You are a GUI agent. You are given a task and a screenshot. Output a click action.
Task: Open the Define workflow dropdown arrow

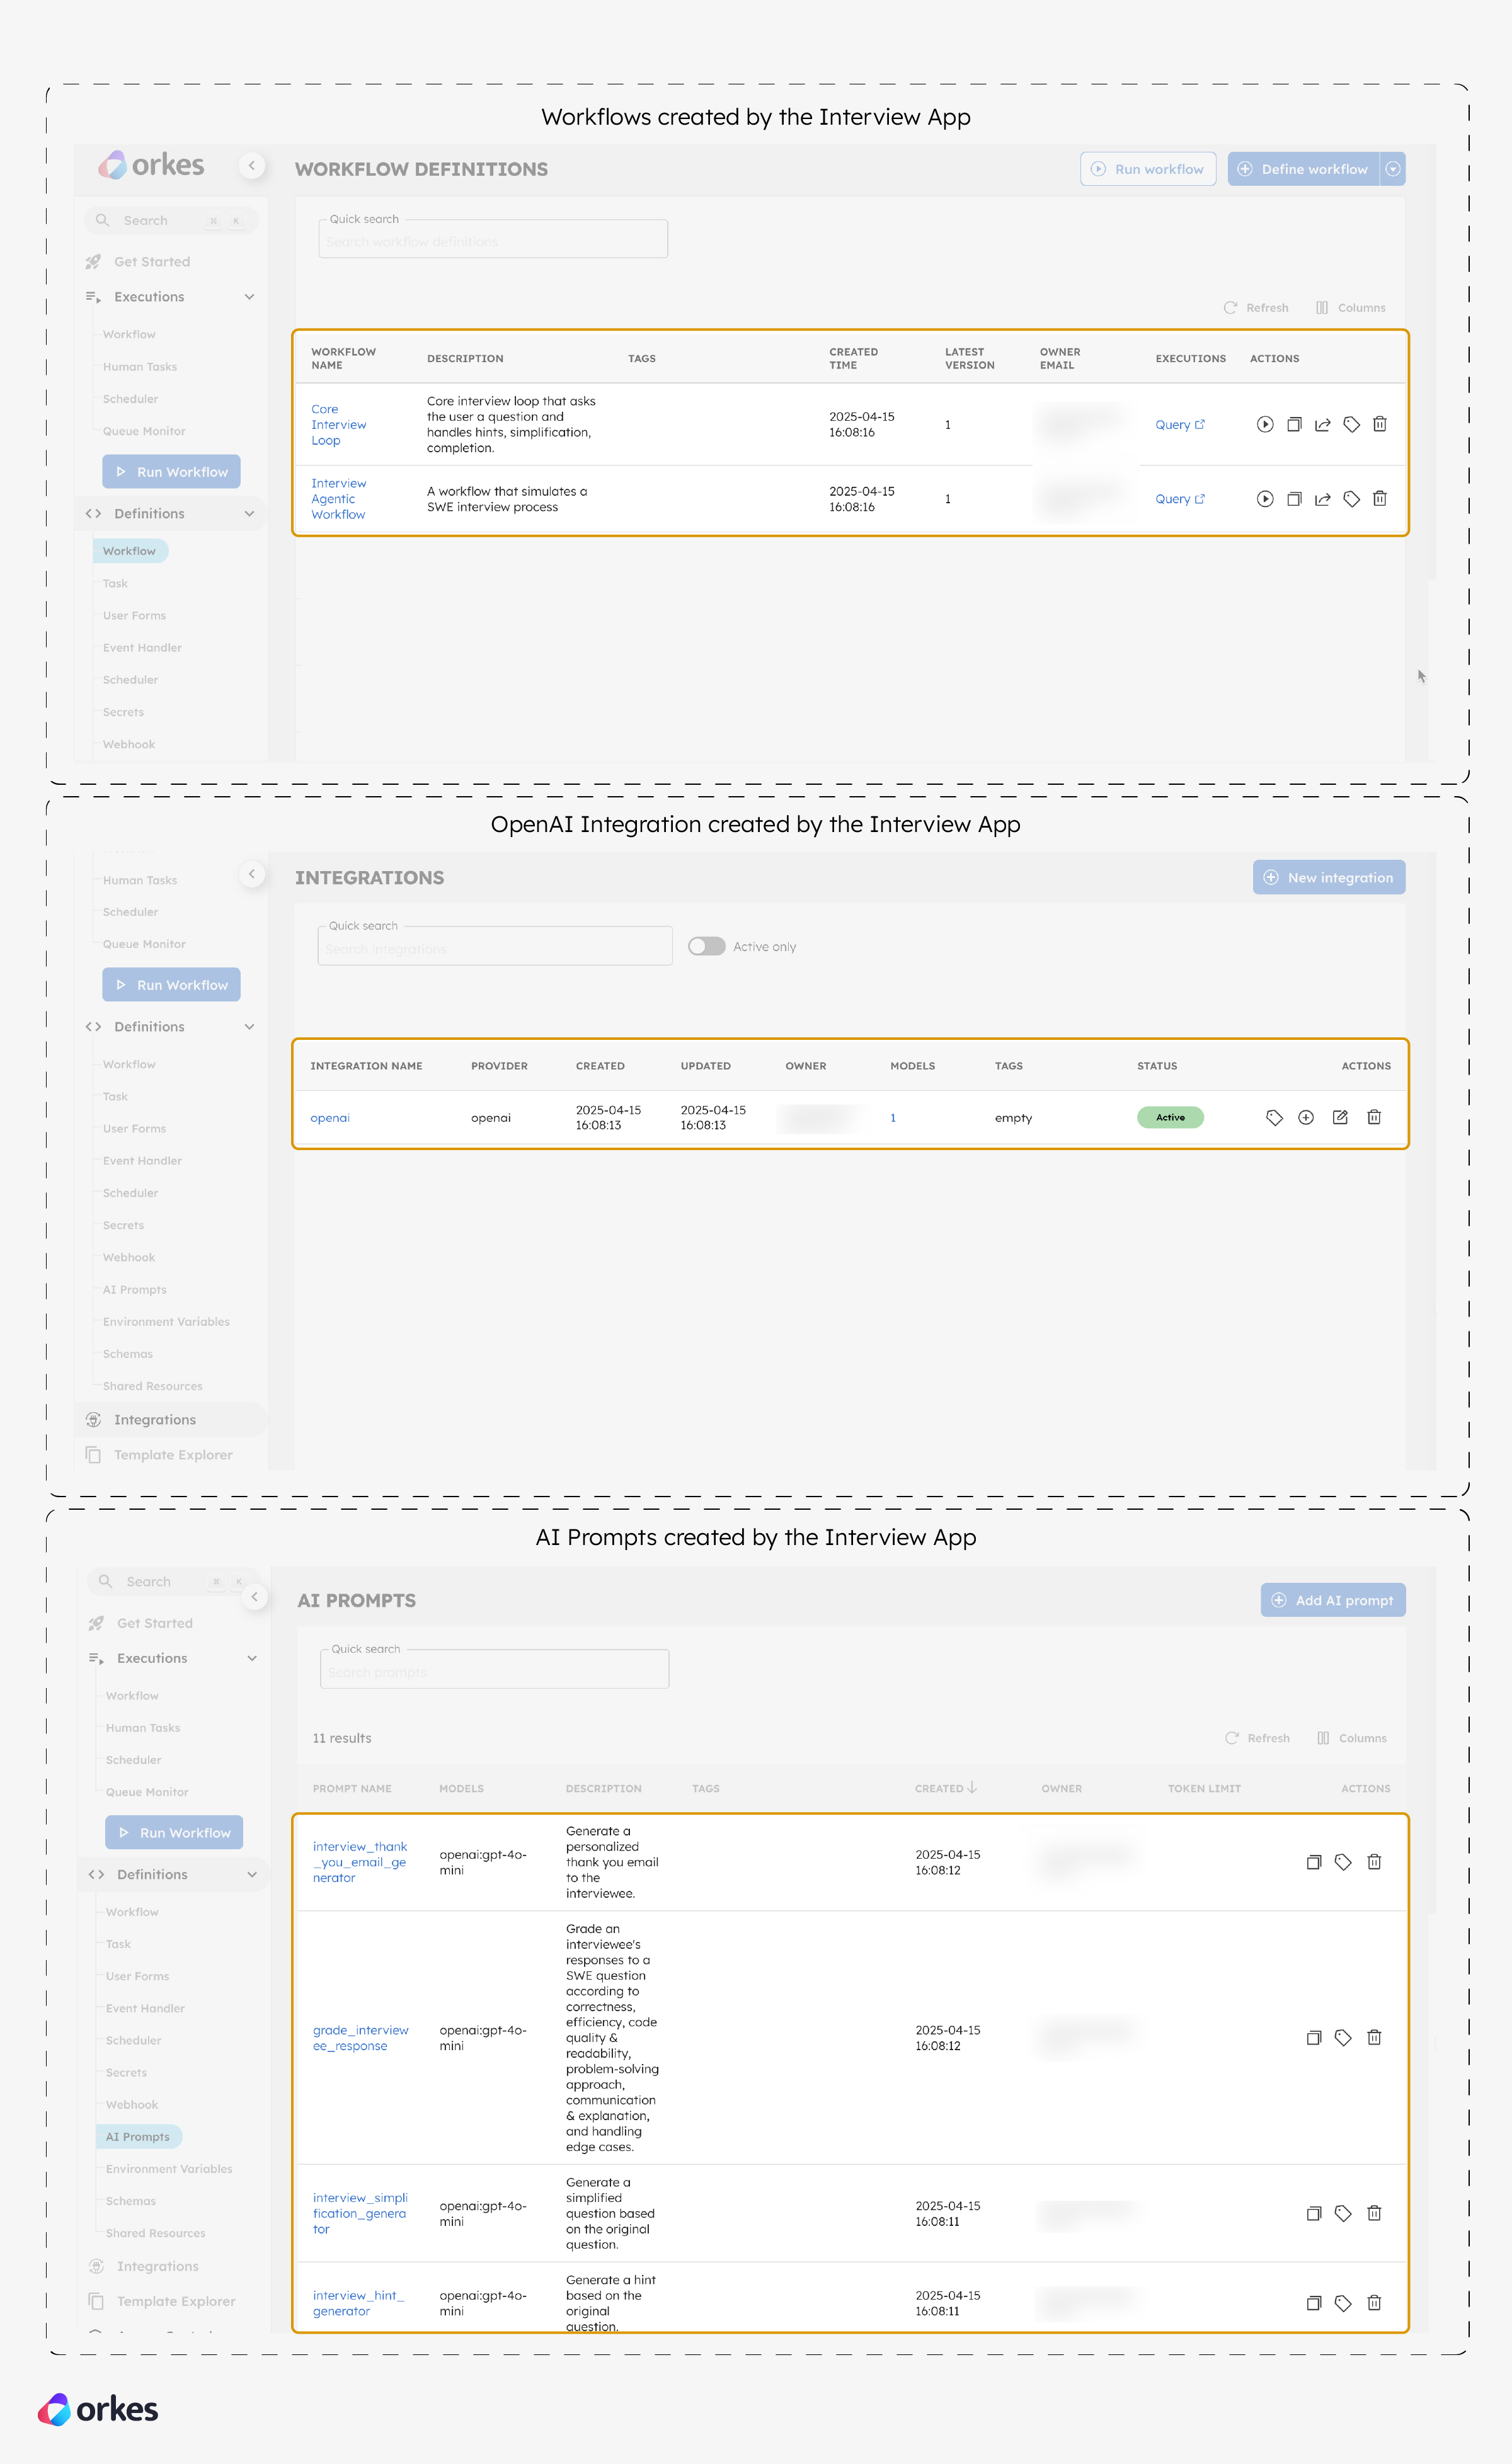point(1393,168)
